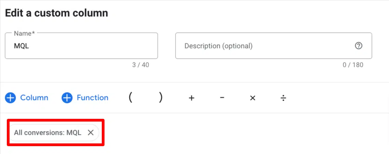Click the Column button label
The height and width of the screenshot is (154, 389).
point(34,98)
